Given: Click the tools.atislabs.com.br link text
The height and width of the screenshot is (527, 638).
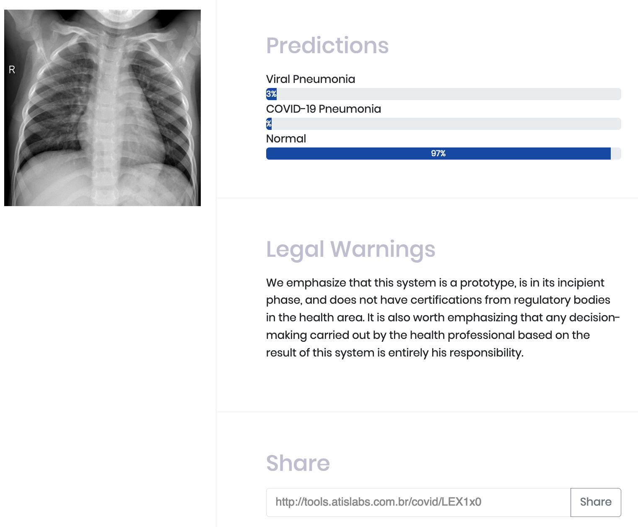Looking at the screenshot, I should [x=378, y=502].
